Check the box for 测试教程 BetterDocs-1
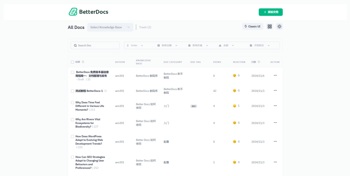The image size is (350, 176). click(x=72, y=91)
